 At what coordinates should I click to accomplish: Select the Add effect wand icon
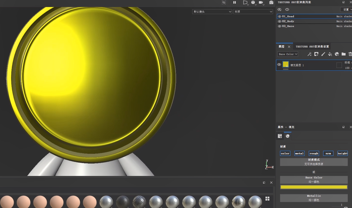[x=309, y=54]
